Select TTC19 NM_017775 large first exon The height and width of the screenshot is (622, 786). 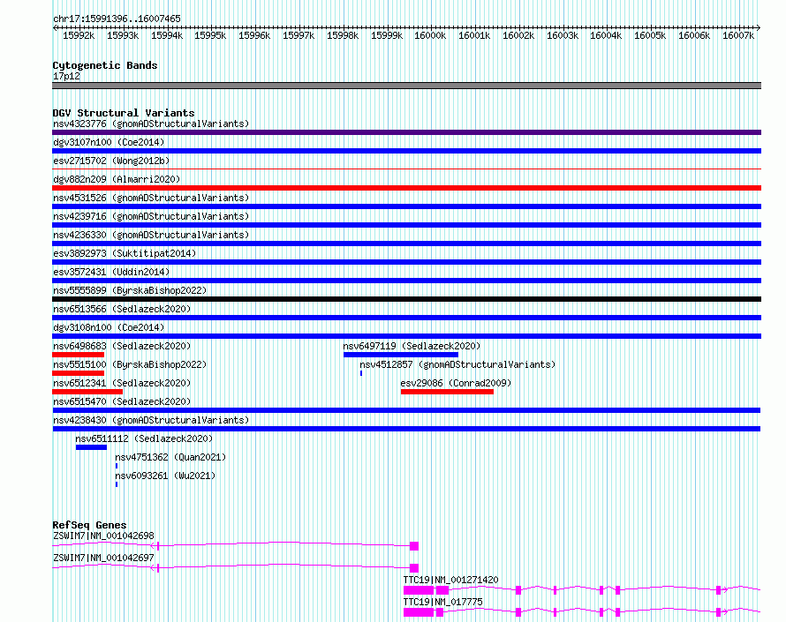pyautogui.click(x=419, y=612)
